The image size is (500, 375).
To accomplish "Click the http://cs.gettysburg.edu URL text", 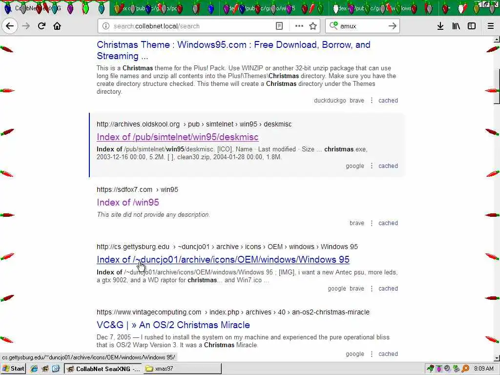I will coord(133,247).
